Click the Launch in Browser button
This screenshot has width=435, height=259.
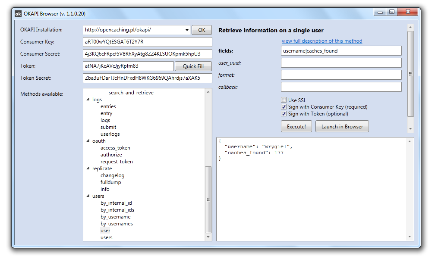pos(342,126)
